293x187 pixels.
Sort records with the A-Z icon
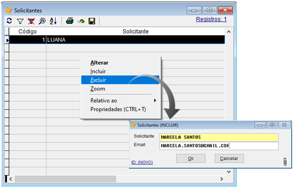click(53, 21)
